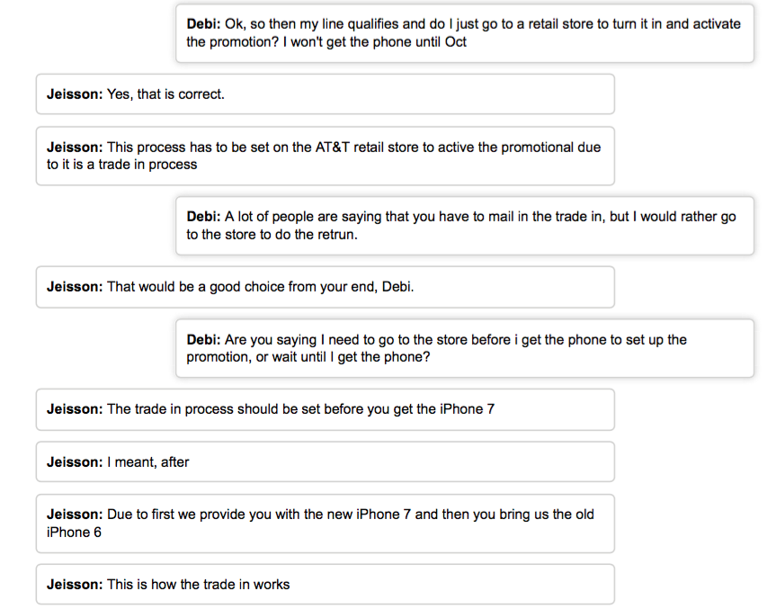Click the word 'after' in Jeisson's correction
The image size is (776, 609).
pyautogui.click(x=174, y=462)
